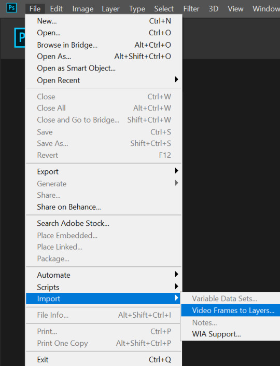
Task: Expand the Export submenu
Action: (104, 171)
